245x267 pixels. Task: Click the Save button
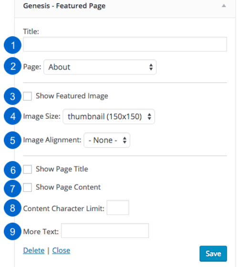213,254
